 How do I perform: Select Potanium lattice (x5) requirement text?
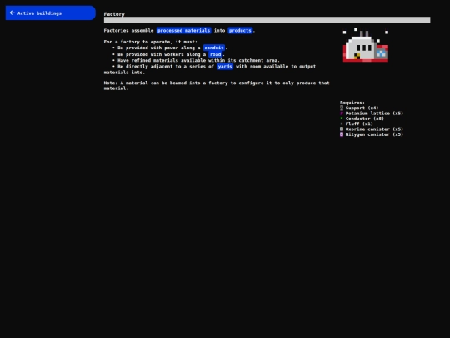[374, 114]
